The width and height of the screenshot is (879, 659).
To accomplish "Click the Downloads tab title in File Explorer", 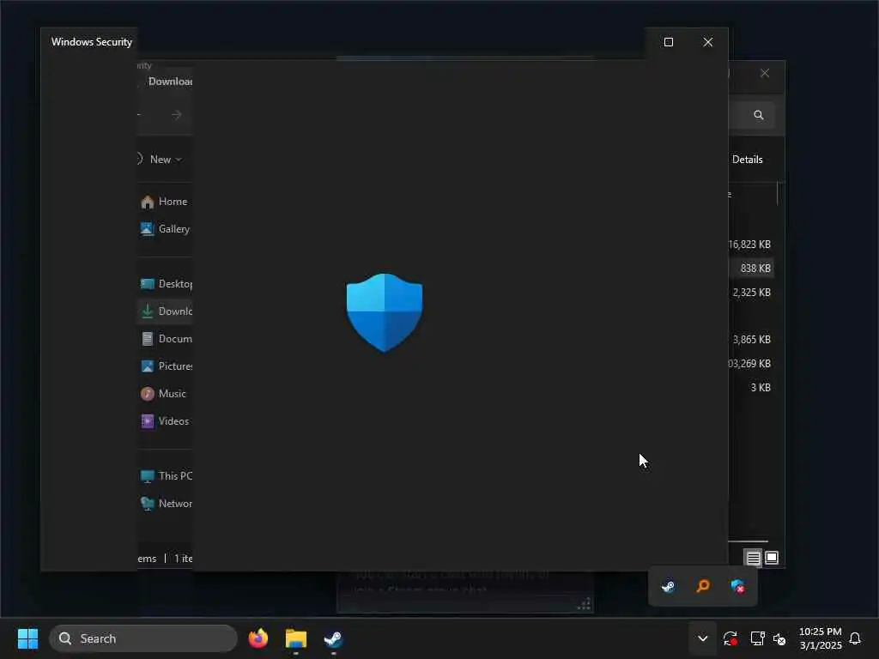I will tap(171, 82).
